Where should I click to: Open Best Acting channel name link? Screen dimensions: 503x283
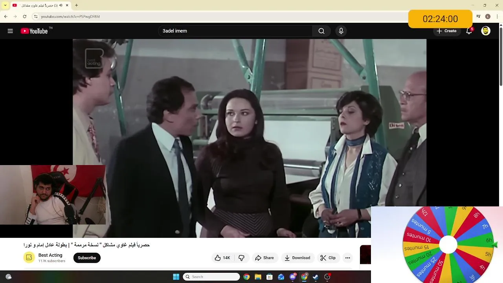(50, 255)
